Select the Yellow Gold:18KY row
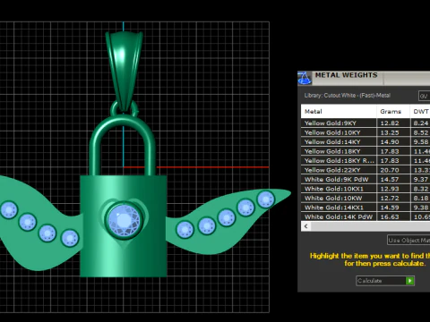This screenshot has width=430, height=322. (x=365, y=151)
